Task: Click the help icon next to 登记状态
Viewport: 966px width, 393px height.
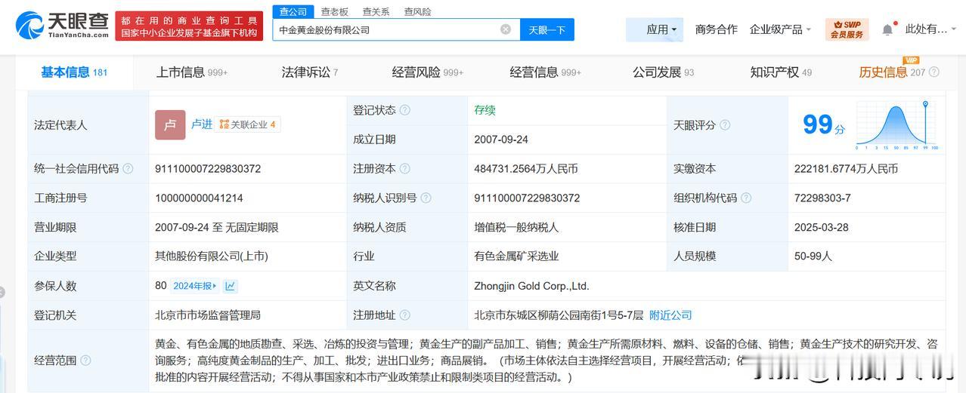Action: click(405, 110)
